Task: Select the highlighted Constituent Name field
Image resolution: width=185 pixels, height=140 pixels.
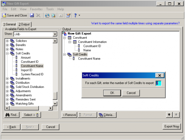Action: coord(32,66)
